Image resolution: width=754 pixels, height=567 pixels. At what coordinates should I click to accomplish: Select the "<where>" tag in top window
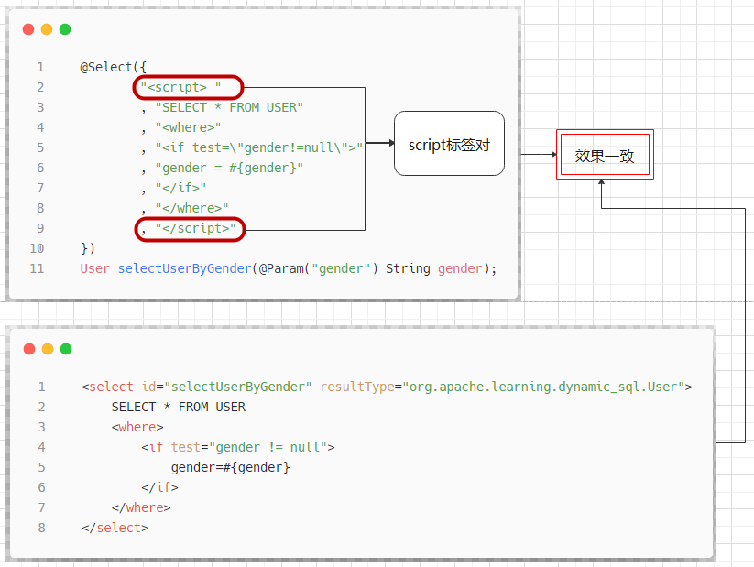tap(189, 126)
